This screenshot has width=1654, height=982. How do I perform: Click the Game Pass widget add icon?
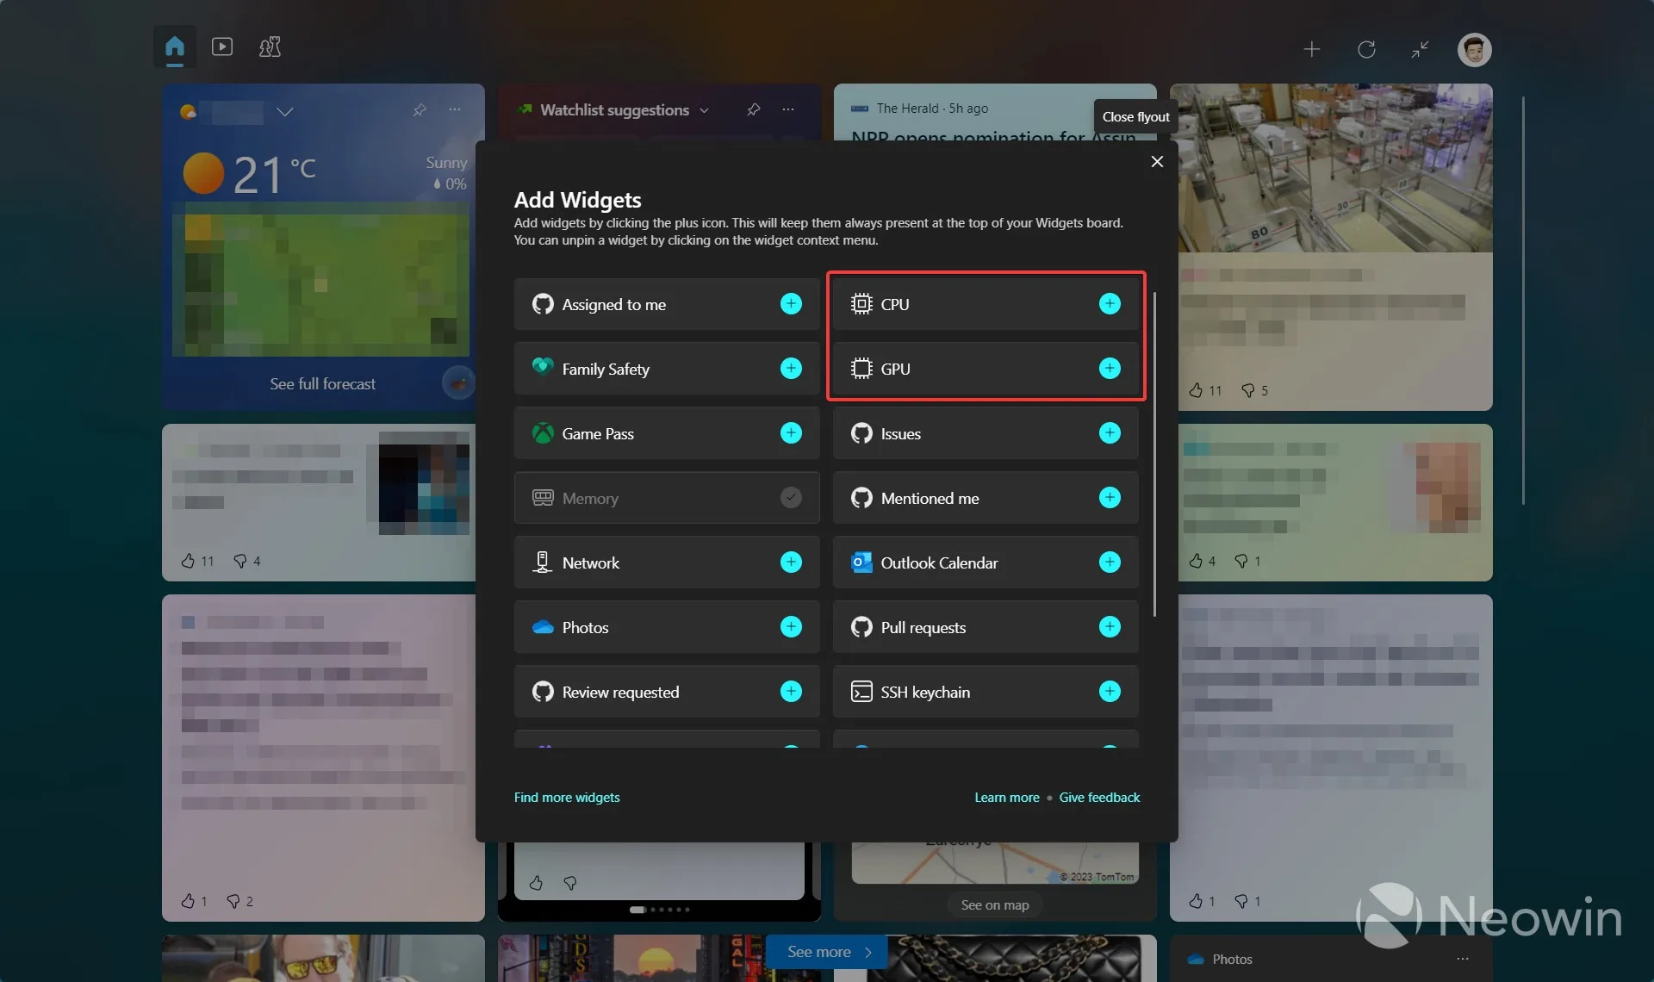point(792,432)
